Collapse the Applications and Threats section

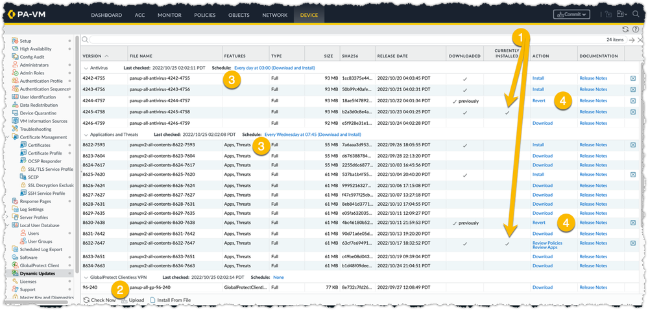[x=86, y=135]
